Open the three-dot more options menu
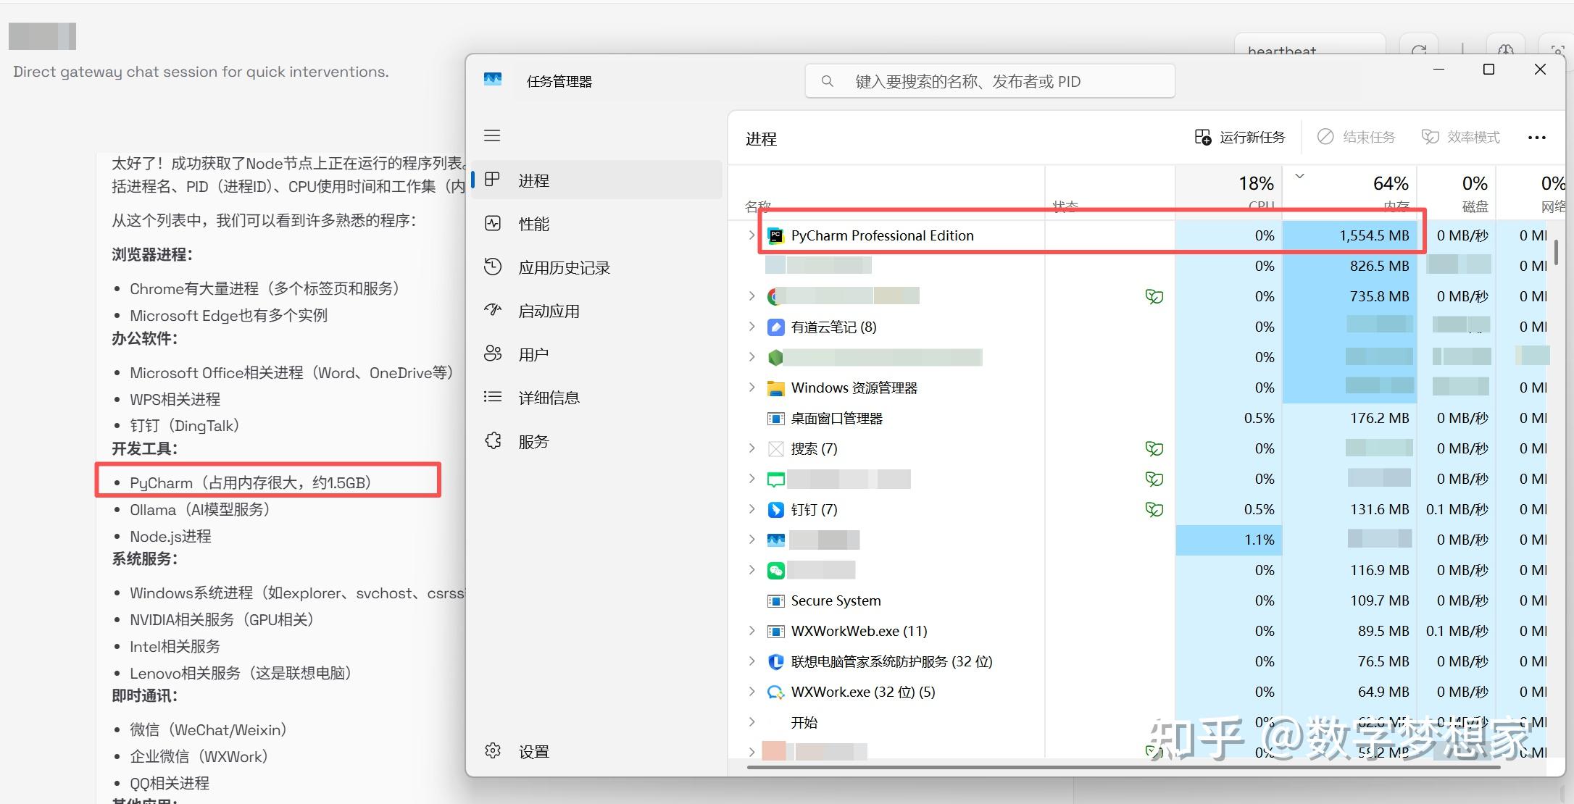This screenshot has height=804, width=1574. [1536, 137]
